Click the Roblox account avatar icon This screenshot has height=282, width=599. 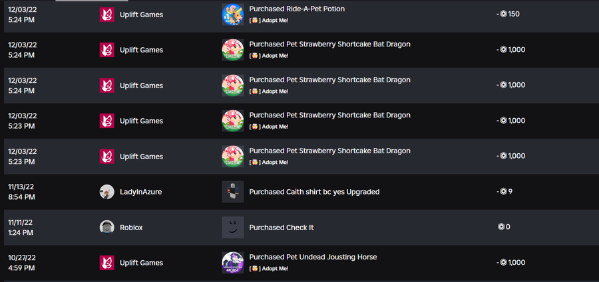coord(107,228)
